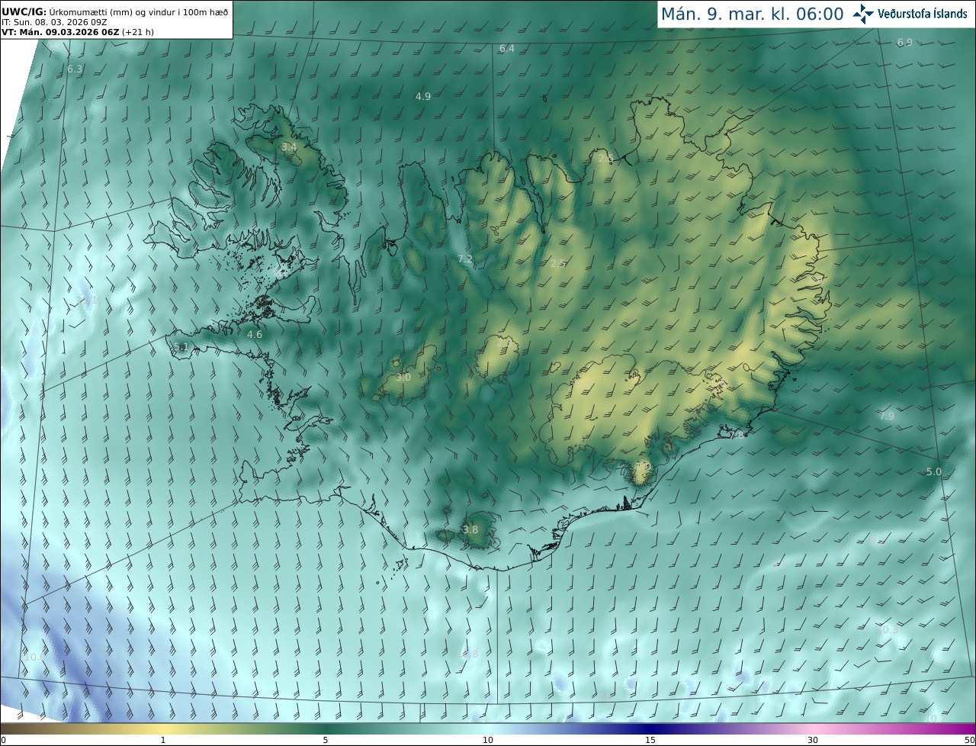Click the 6.9 value near northeast corner
This screenshot has width=976, height=746.
coord(904,43)
